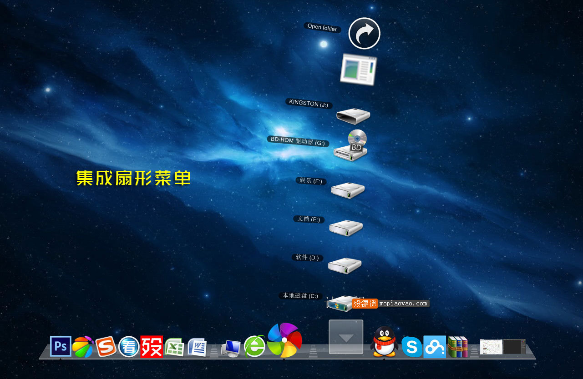Restore the dark minimized window thumbnail
This screenshot has height=379, width=583.
514,347
